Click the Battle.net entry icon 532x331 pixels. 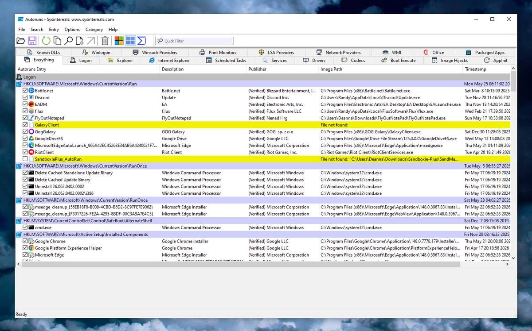point(31,91)
